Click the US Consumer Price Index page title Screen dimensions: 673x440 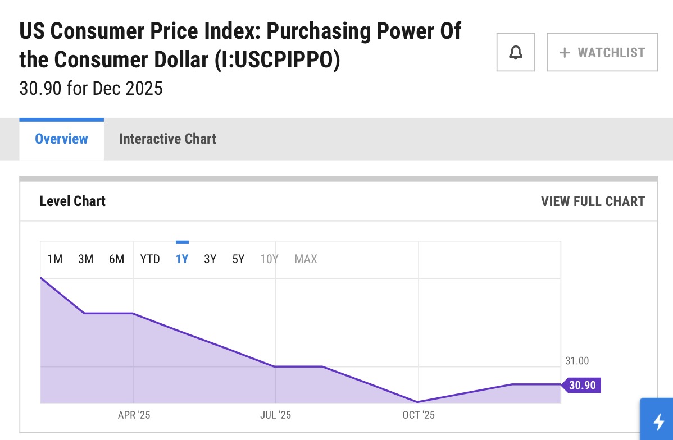(240, 45)
